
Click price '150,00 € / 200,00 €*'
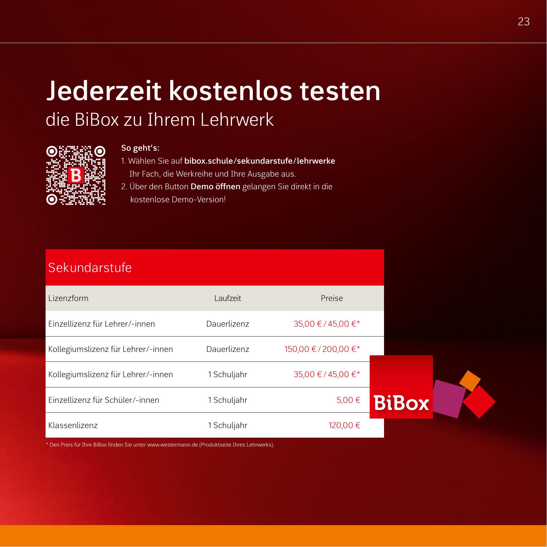tap(322, 349)
